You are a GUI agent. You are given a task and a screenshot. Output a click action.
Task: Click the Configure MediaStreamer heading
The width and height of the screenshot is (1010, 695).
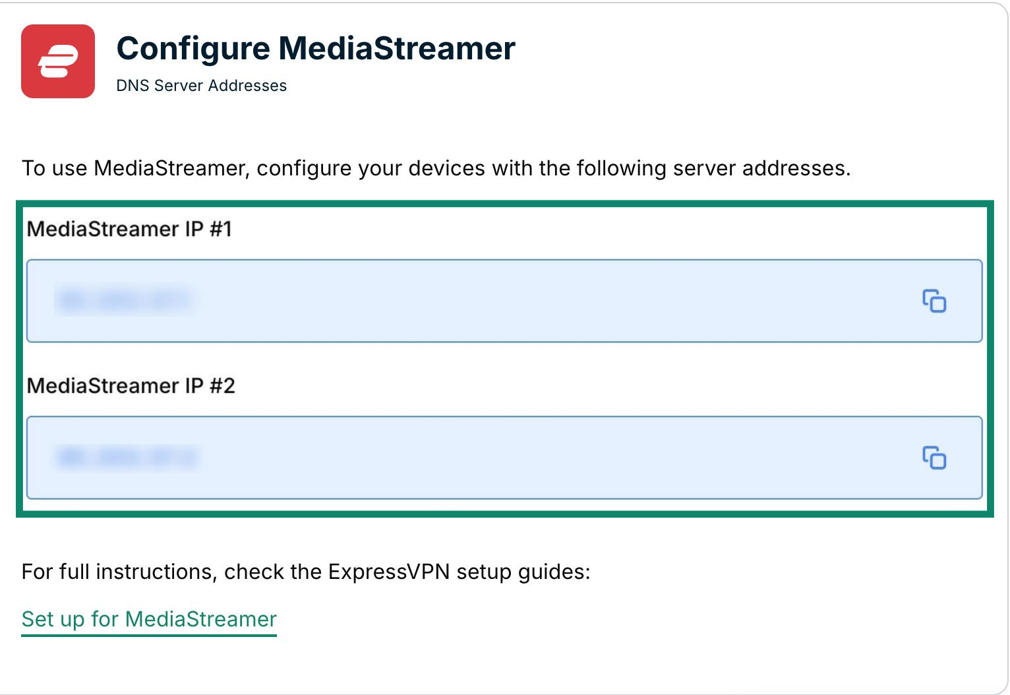(x=316, y=49)
